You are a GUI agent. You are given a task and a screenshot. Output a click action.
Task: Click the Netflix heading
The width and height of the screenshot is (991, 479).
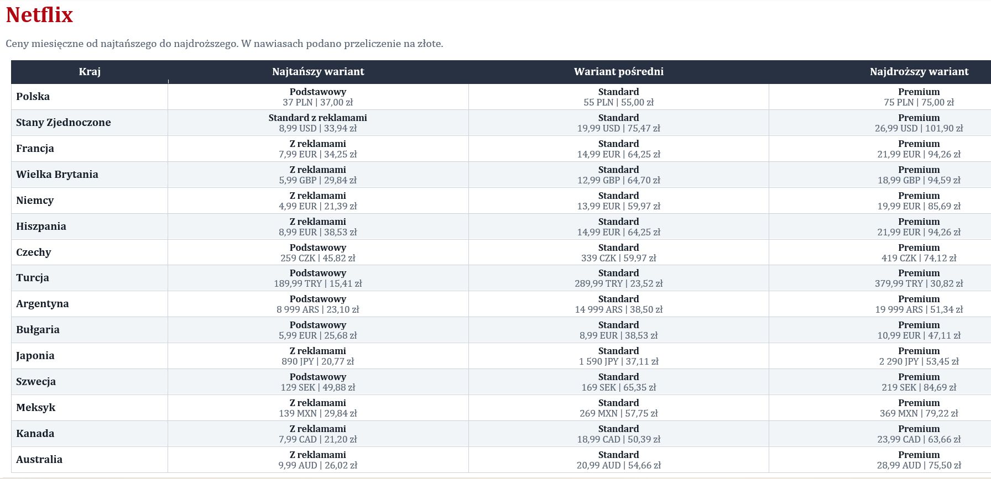point(39,15)
